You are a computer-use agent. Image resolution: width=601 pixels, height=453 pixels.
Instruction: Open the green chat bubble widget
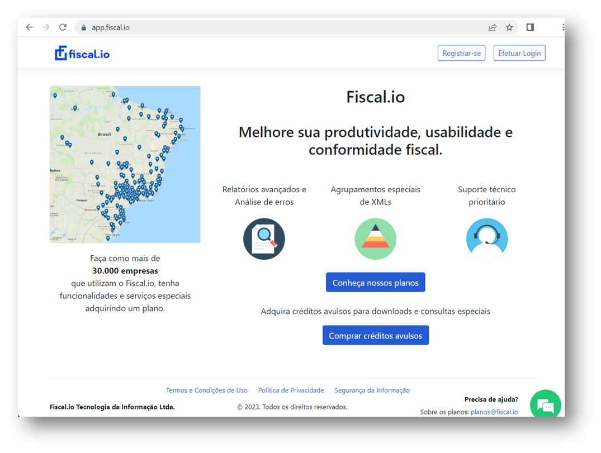coord(546,404)
